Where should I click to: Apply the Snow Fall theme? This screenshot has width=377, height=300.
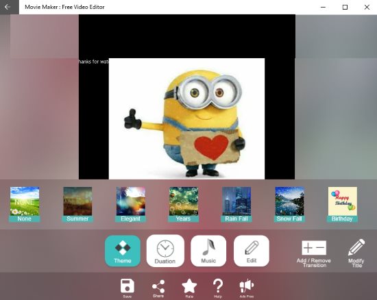tap(289, 204)
